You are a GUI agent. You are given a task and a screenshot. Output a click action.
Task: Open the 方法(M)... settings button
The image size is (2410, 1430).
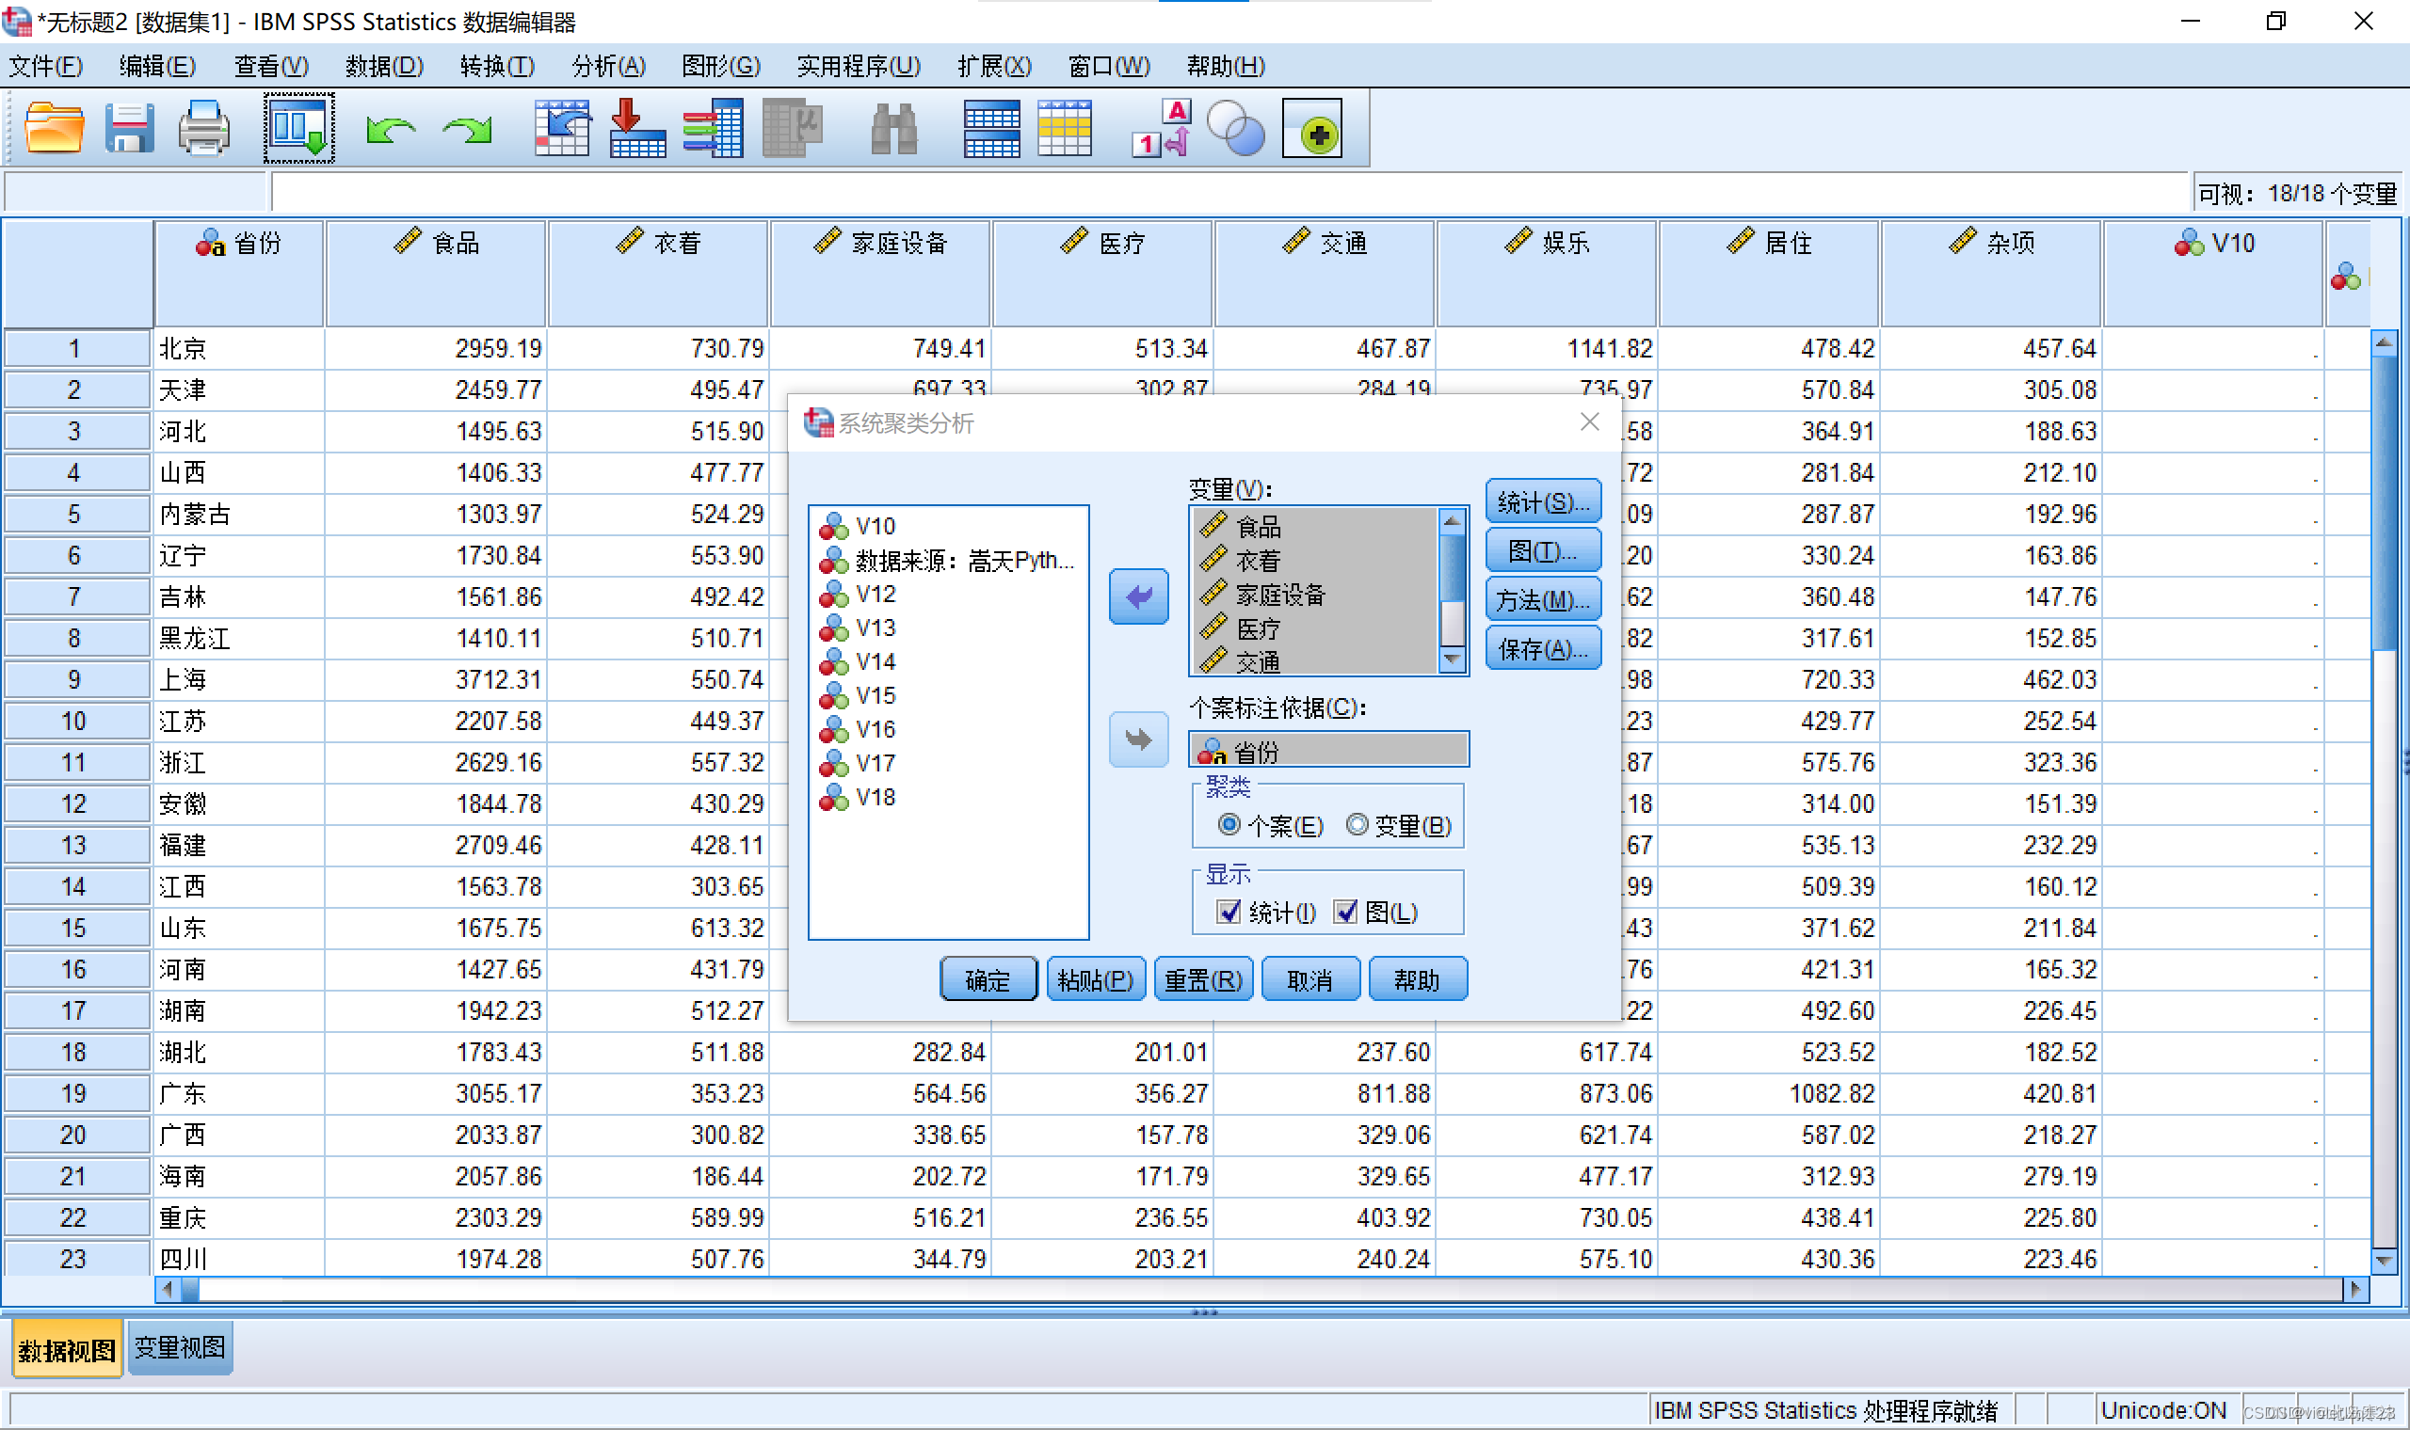(x=1542, y=600)
